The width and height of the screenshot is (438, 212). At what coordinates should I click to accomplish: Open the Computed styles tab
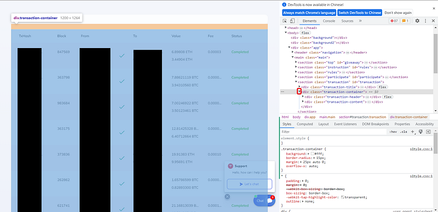pos(304,124)
